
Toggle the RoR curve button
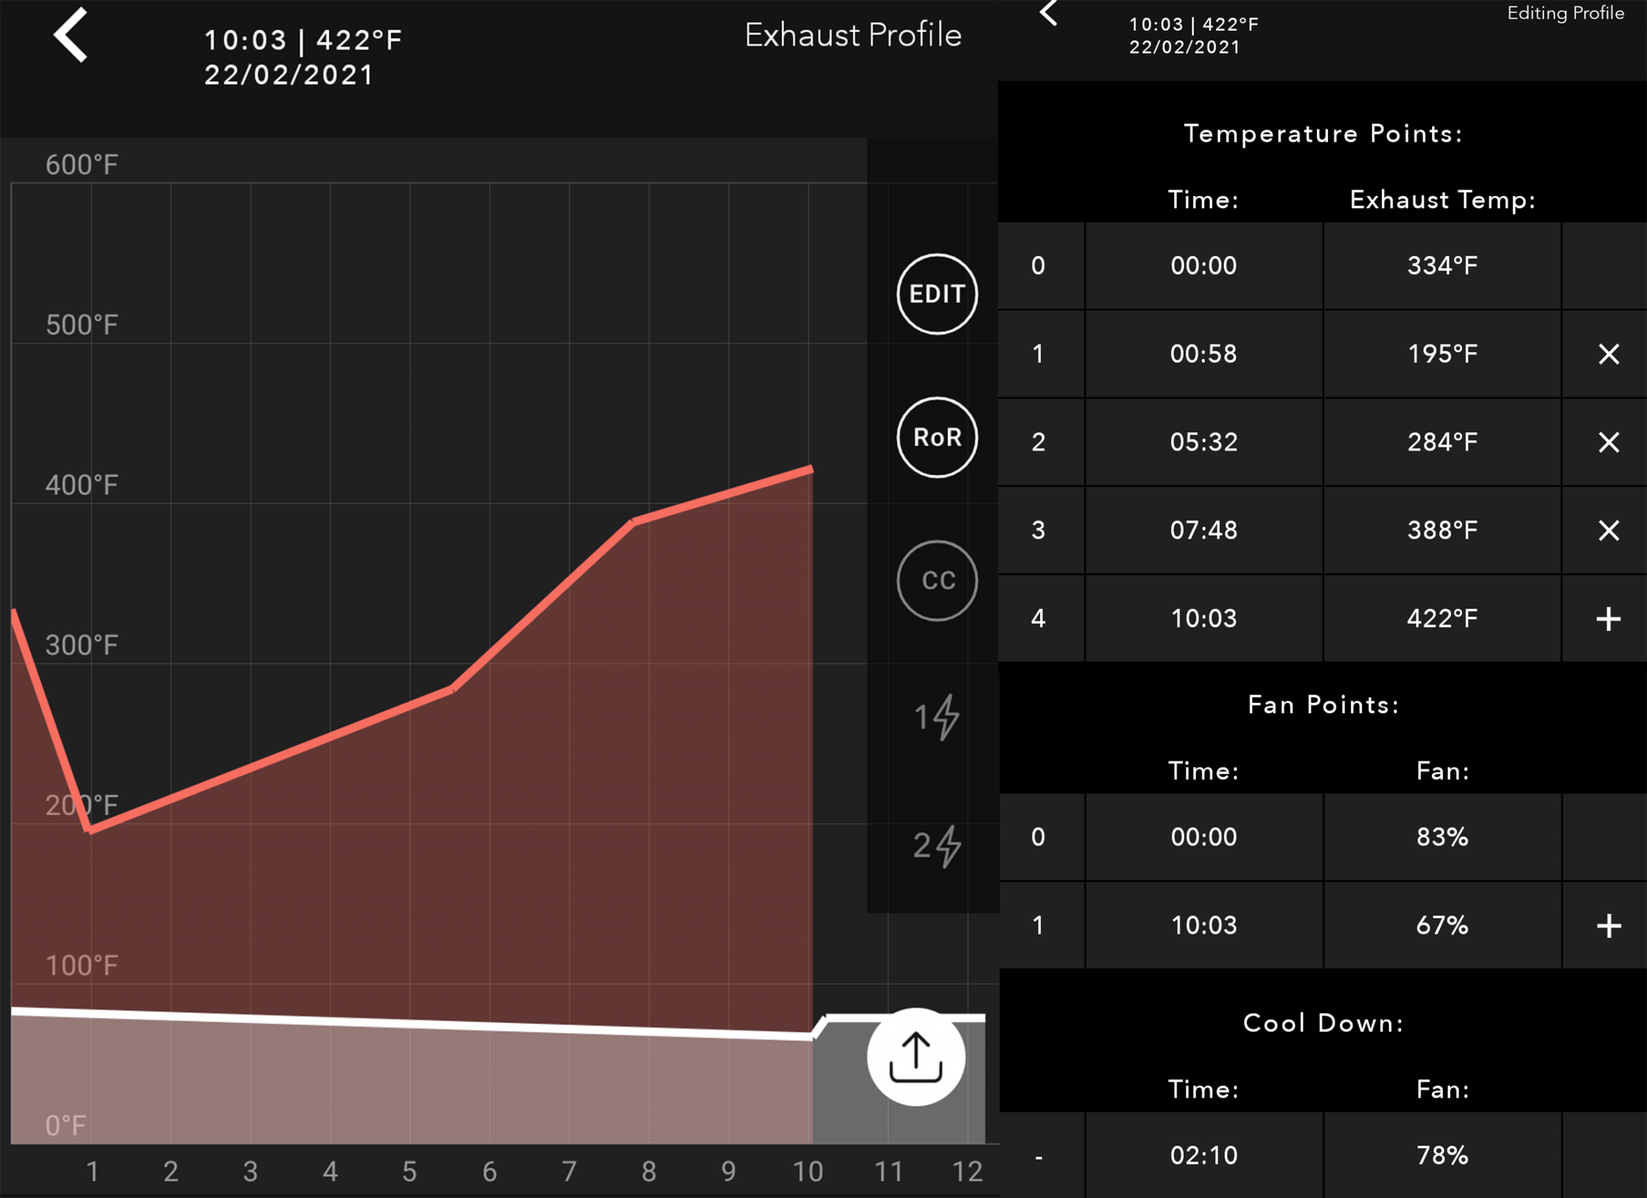(937, 437)
